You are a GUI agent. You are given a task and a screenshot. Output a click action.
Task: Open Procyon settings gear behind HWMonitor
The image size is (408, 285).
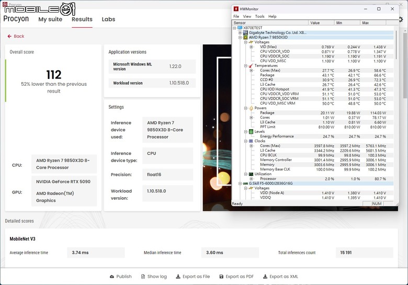click(x=401, y=19)
